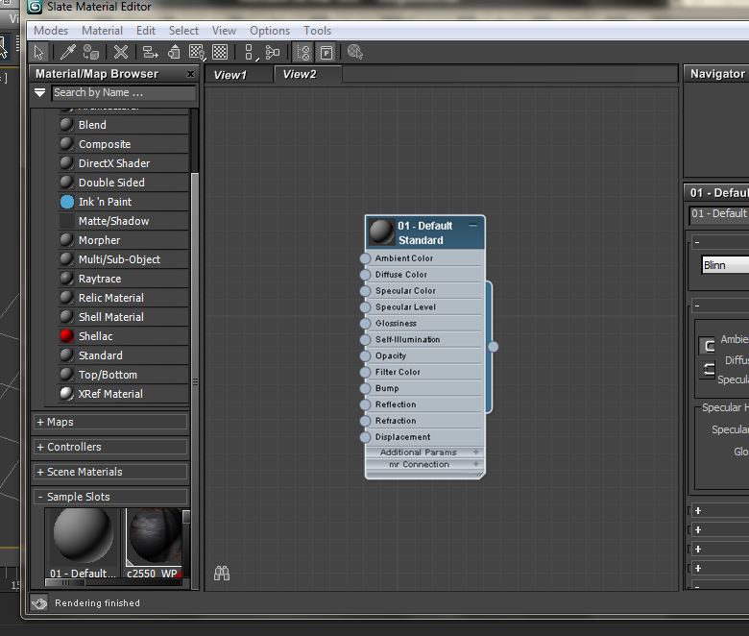Select Blend material in browser
The image size is (749, 636).
tap(123, 125)
